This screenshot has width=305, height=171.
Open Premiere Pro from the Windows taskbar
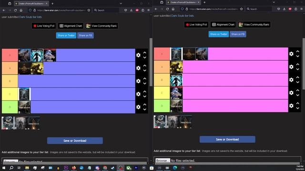point(136,168)
